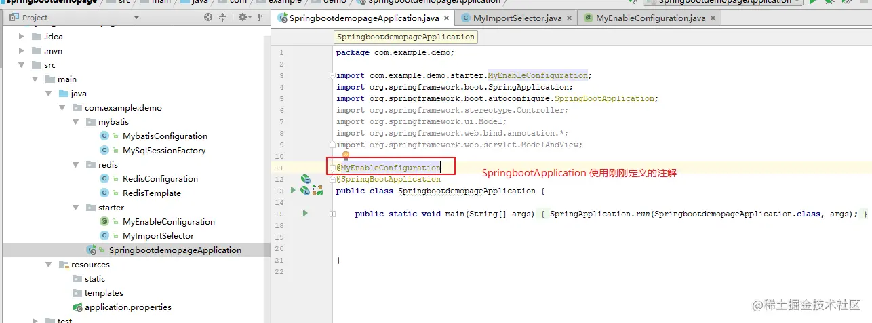Screen dimensions: 872x323
Task: Click the SpringbootdemopageApplication tree file icon
Action: (91, 250)
